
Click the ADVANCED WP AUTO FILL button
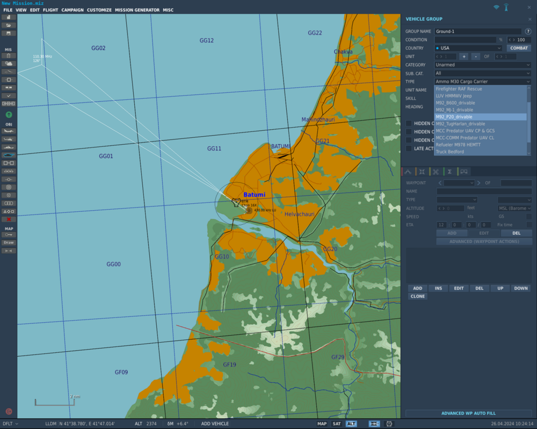pos(468,413)
